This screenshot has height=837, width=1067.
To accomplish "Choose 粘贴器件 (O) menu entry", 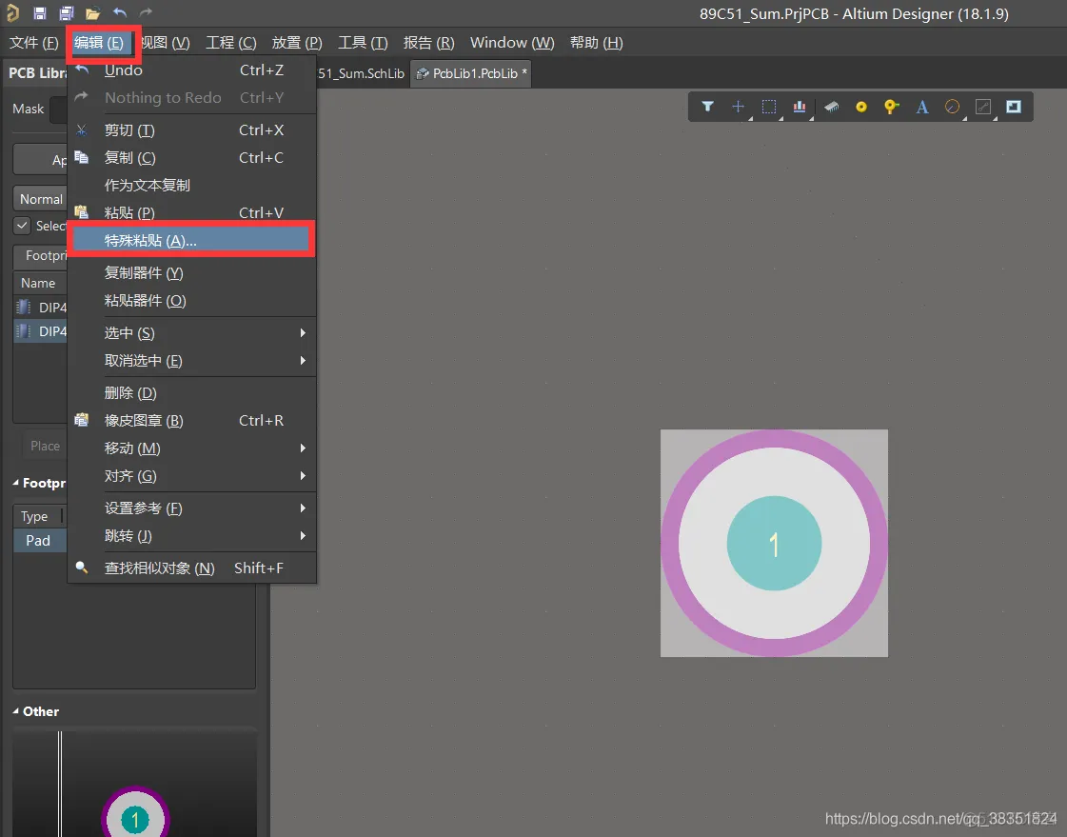I will 192,301.
